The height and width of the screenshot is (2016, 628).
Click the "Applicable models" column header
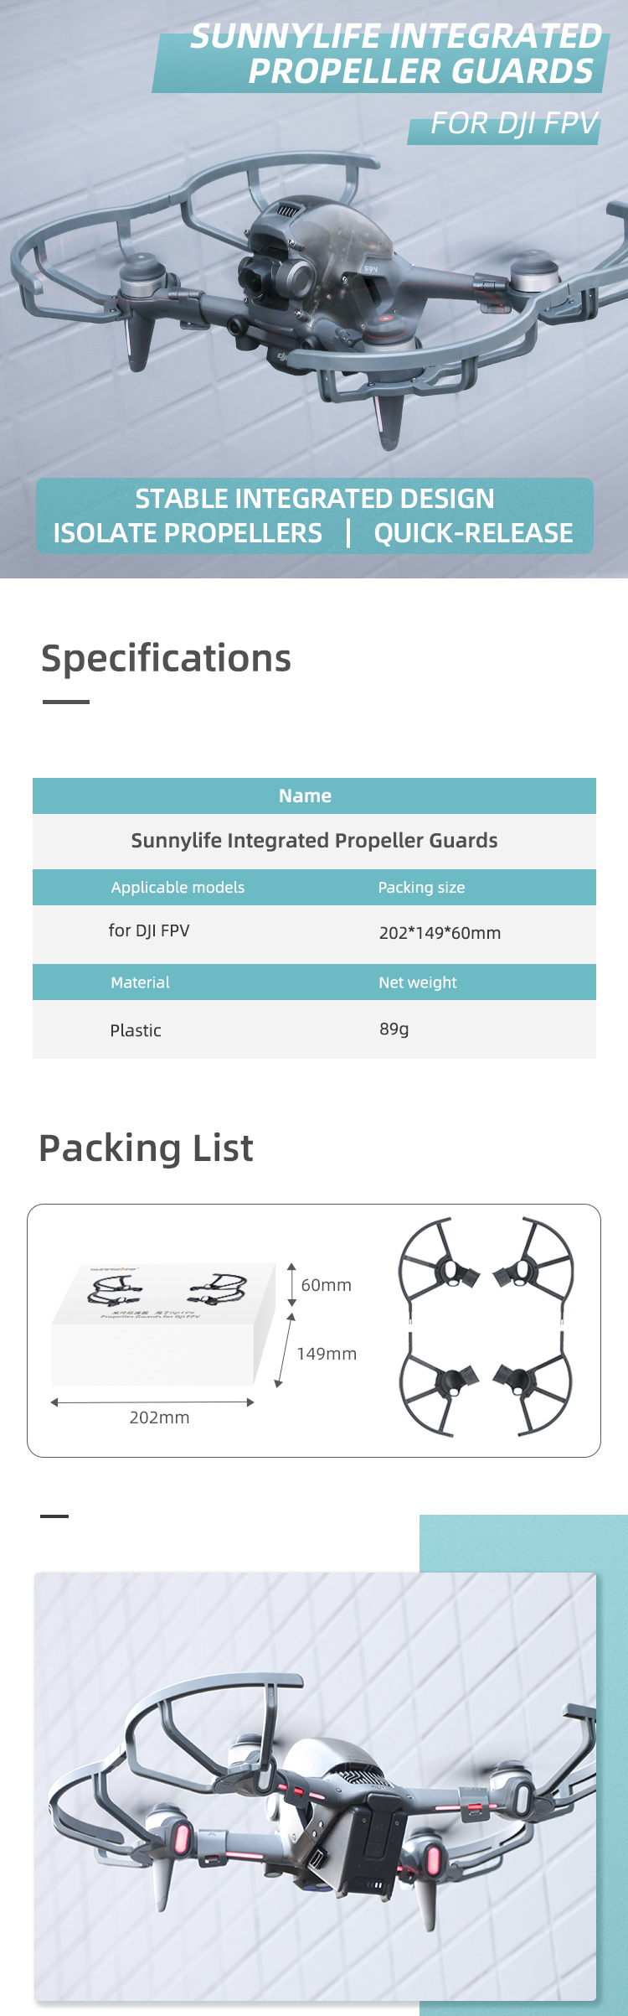(178, 887)
